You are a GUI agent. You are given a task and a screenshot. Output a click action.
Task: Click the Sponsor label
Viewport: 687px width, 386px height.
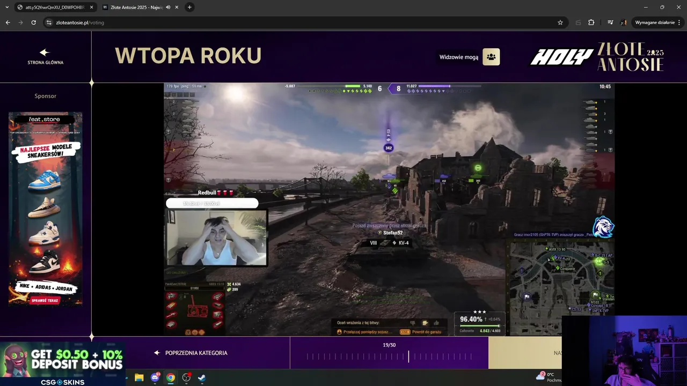[x=45, y=96]
